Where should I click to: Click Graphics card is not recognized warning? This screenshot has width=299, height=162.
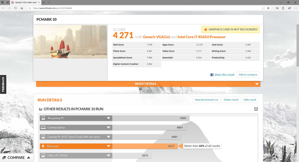[x=230, y=30]
